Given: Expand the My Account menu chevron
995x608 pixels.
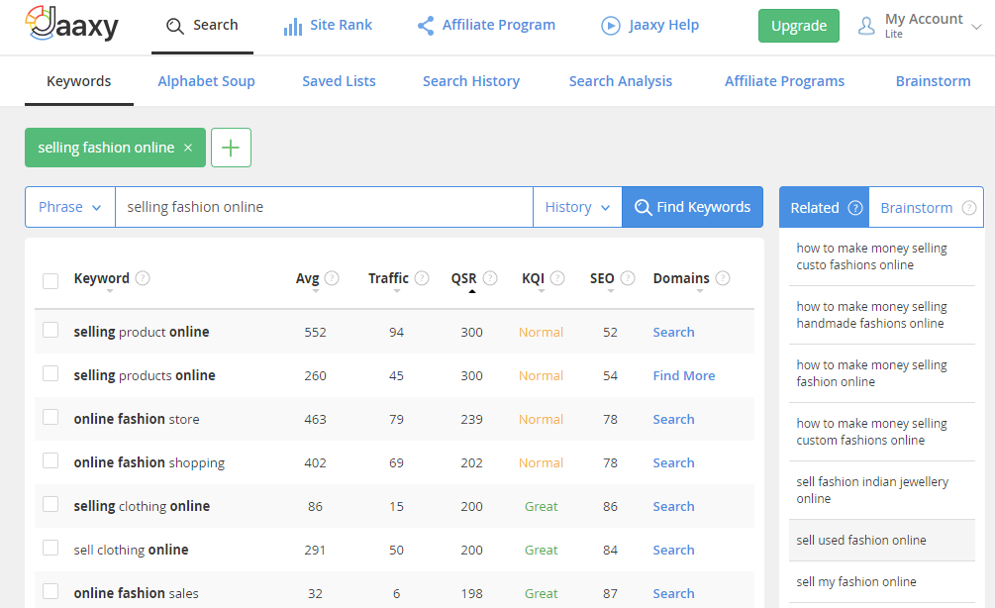Looking at the screenshot, I should coord(977,27).
